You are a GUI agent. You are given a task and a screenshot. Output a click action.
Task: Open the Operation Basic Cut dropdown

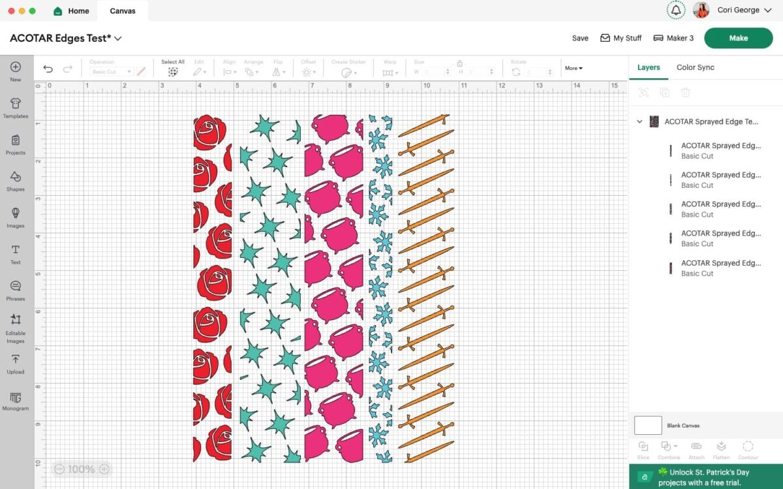click(x=111, y=72)
